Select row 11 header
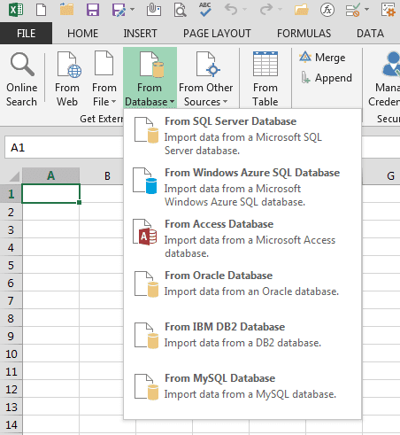400x435 pixels. pos(11,371)
